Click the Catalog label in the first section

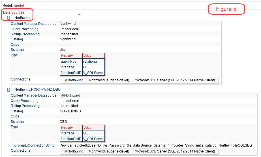coord(17,39)
